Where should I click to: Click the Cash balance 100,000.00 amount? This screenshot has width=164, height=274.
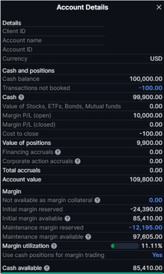click(146, 79)
